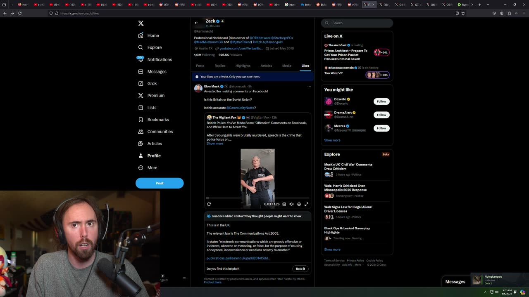Image resolution: width=529 pixels, height=297 pixels.
Task: Switch to the Posts tab
Action: (200, 66)
